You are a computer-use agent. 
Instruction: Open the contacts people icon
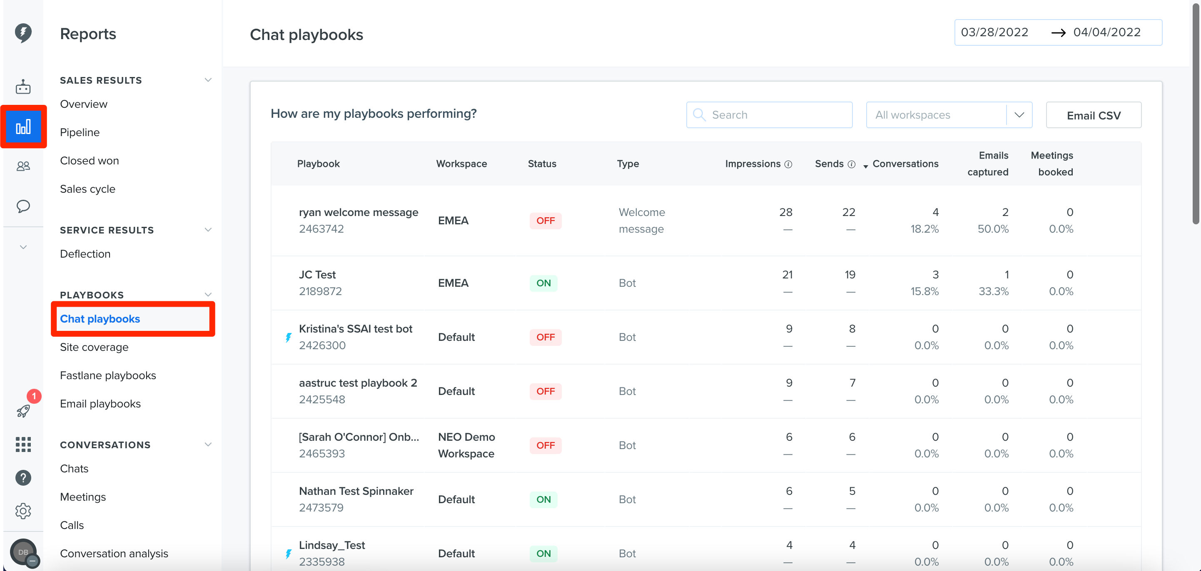pyautogui.click(x=23, y=166)
